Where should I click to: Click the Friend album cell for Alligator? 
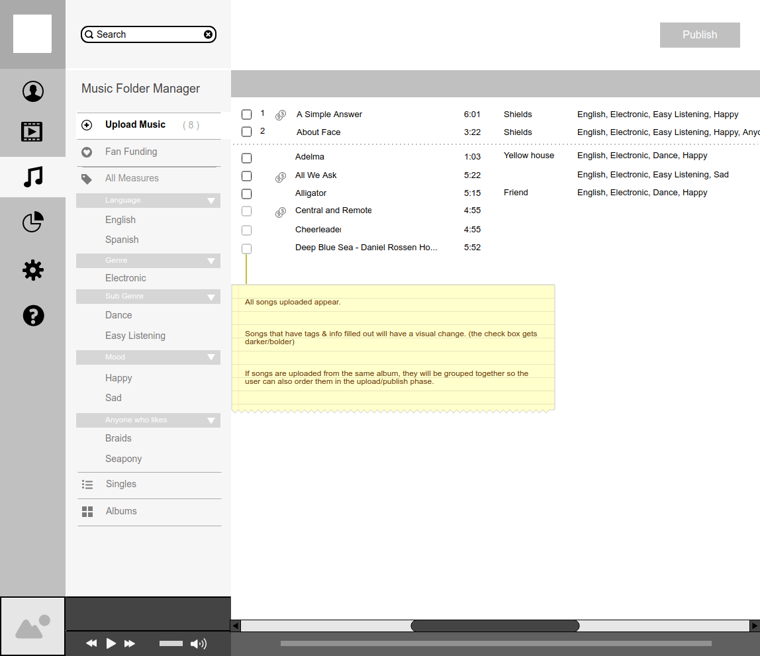pyautogui.click(x=516, y=193)
